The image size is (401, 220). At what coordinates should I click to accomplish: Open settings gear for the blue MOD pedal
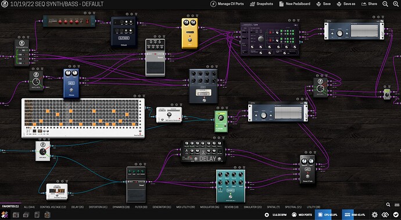(x=74, y=66)
